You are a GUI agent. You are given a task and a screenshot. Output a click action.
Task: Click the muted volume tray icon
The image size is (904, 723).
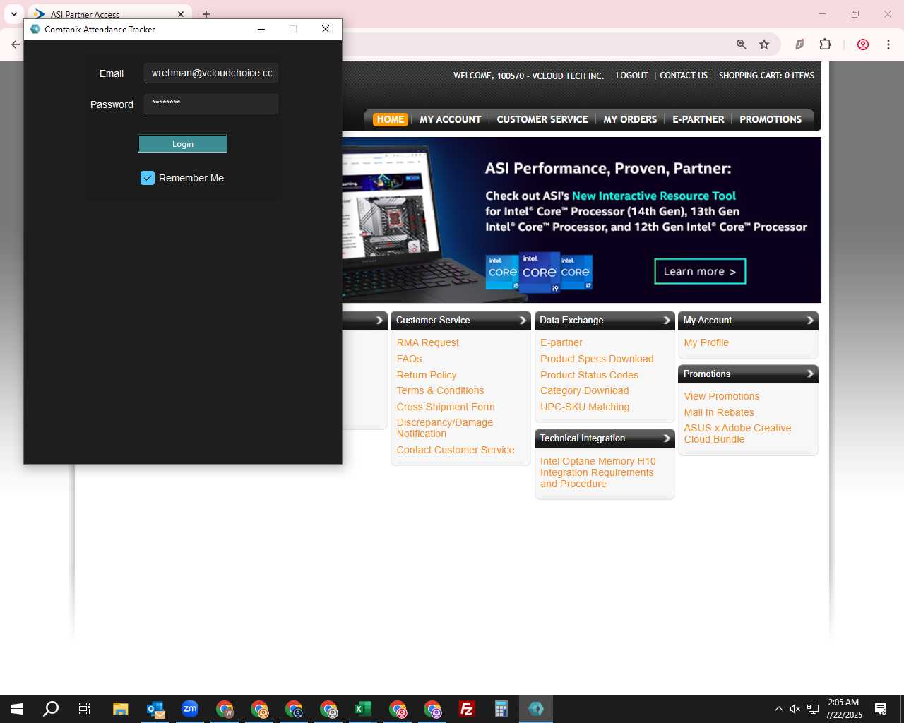click(x=795, y=709)
